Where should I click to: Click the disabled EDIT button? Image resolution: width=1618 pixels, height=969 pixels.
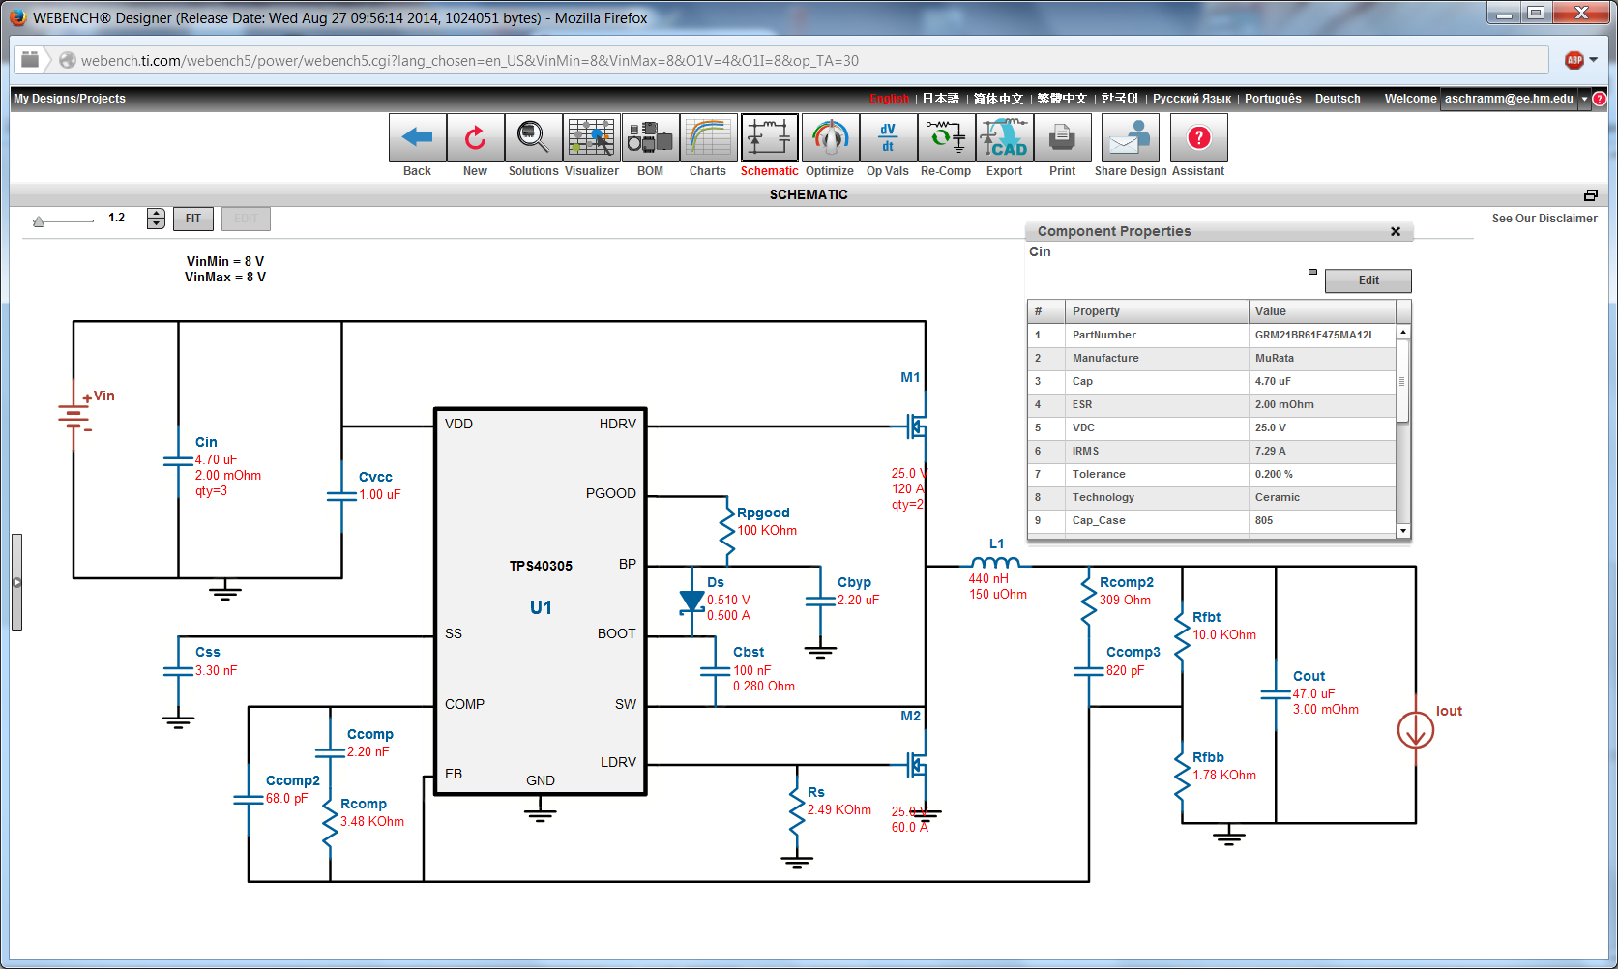pyautogui.click(x=246, y=219)
